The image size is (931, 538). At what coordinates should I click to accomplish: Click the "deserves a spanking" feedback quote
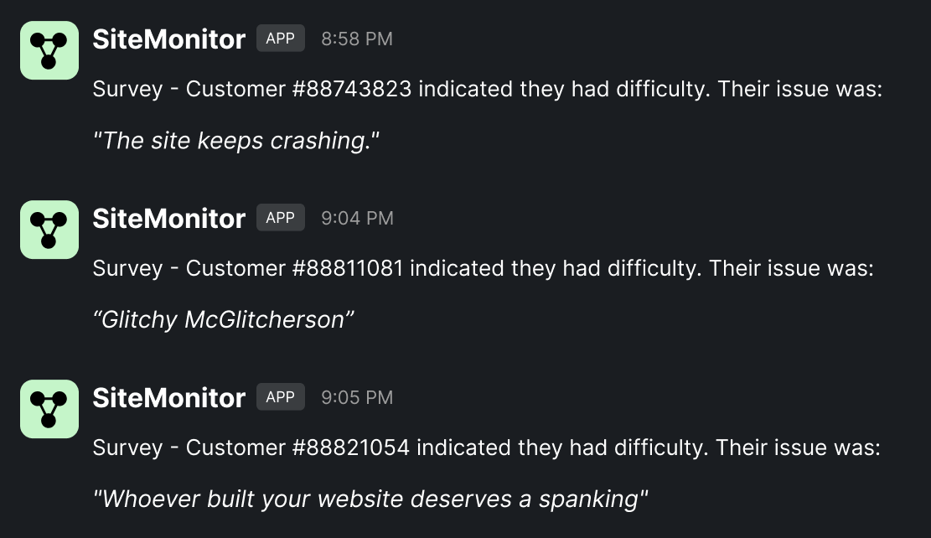pos(370,499)
